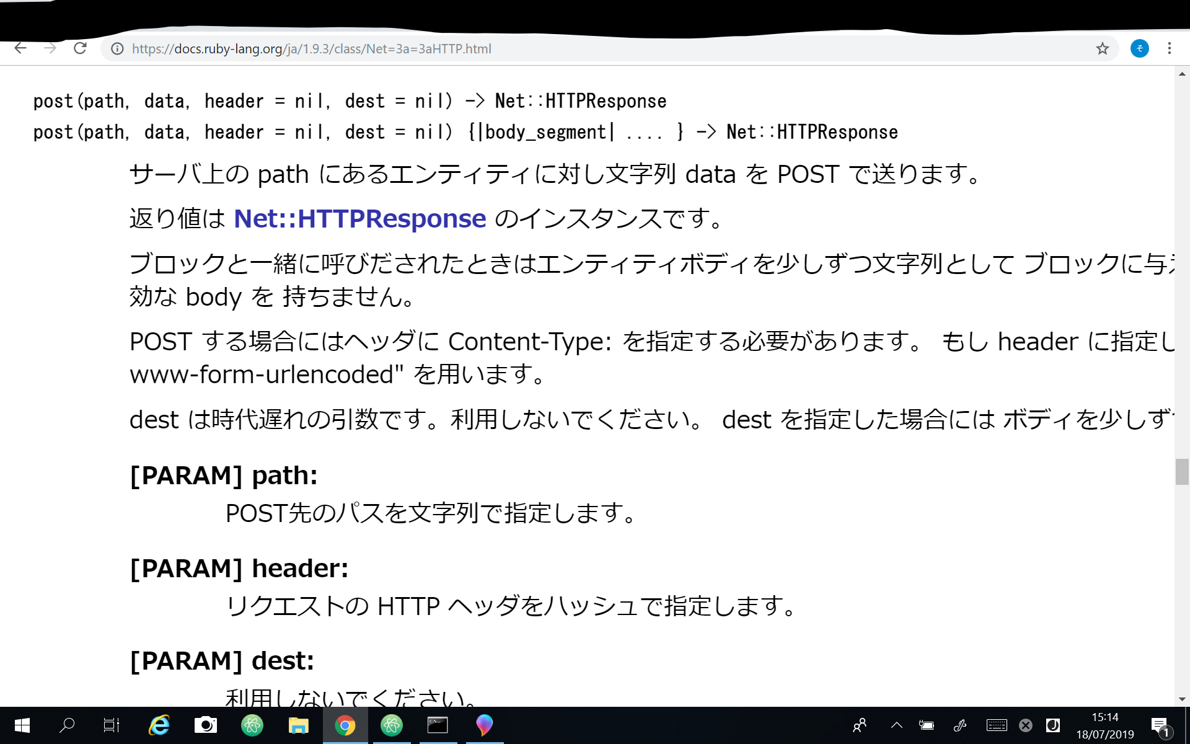Open Windows search from taskbar
The height and width of the screenshot is (744, 1190).
(x=67, y=725)
